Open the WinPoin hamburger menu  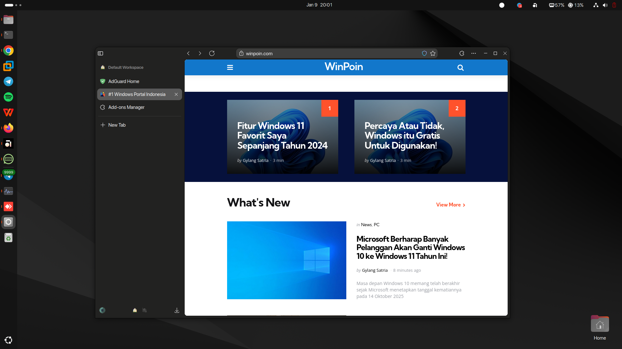coord(230,67)
